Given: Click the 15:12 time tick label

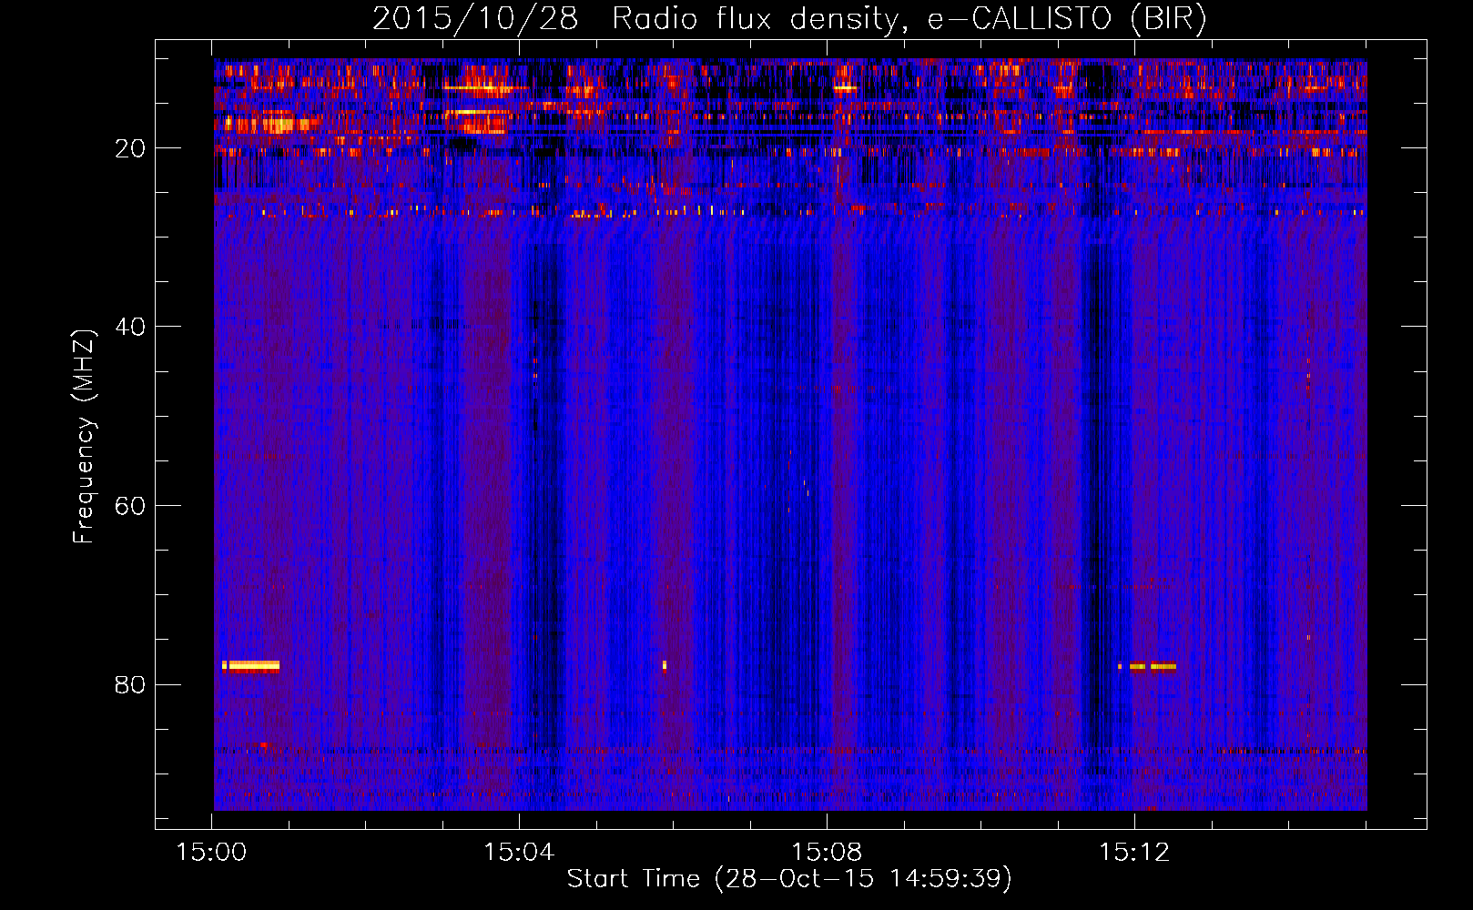Looking at the screenshot, I should [1134, 853].
